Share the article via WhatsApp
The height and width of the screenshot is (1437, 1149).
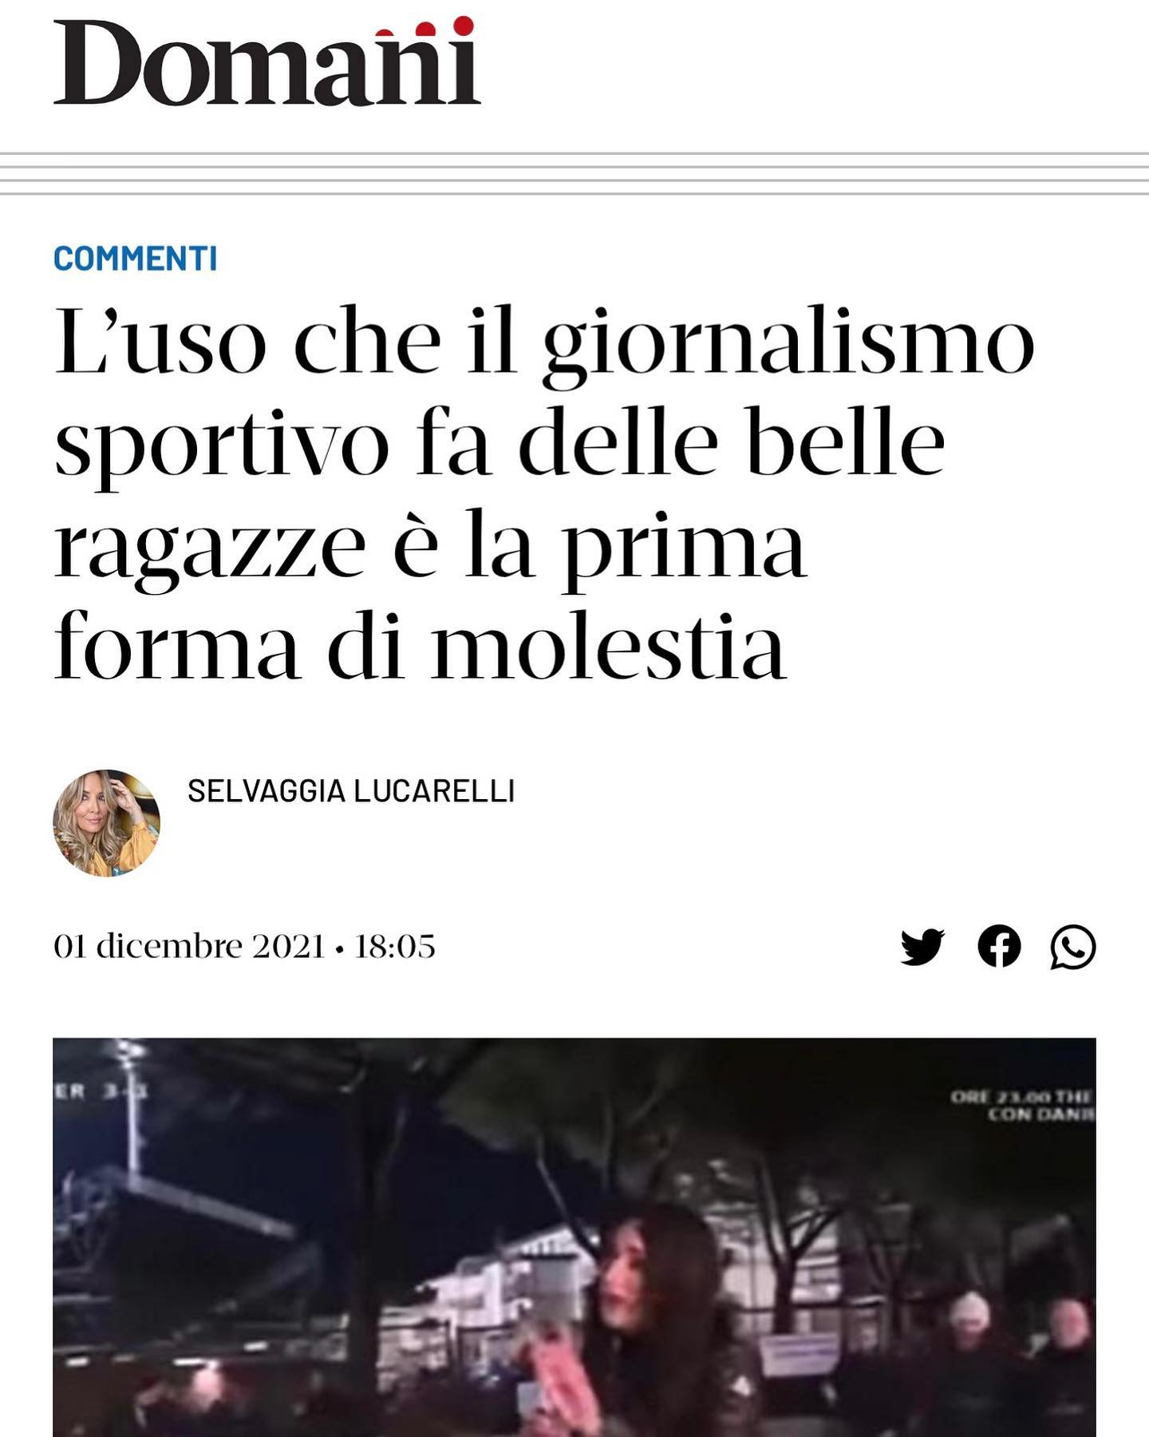click(1072, 947)
